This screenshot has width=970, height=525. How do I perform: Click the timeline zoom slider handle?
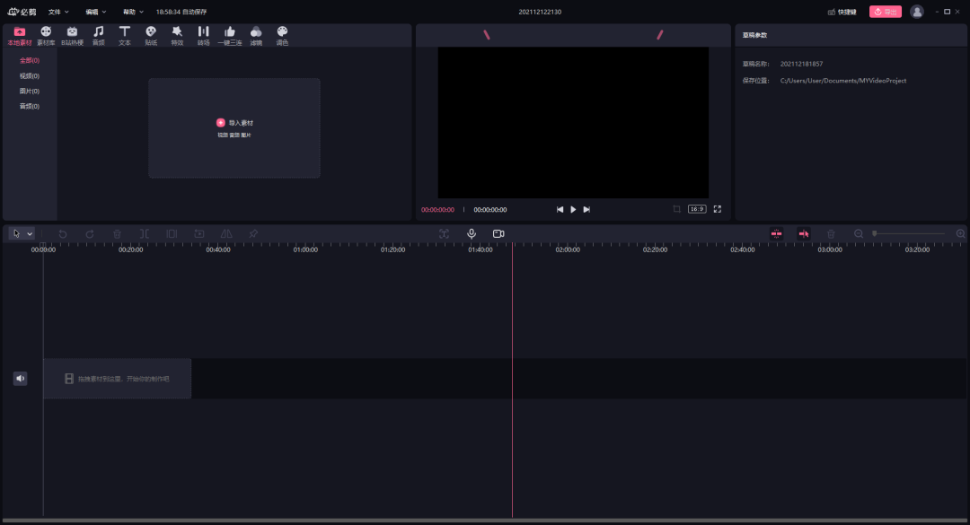875,233
